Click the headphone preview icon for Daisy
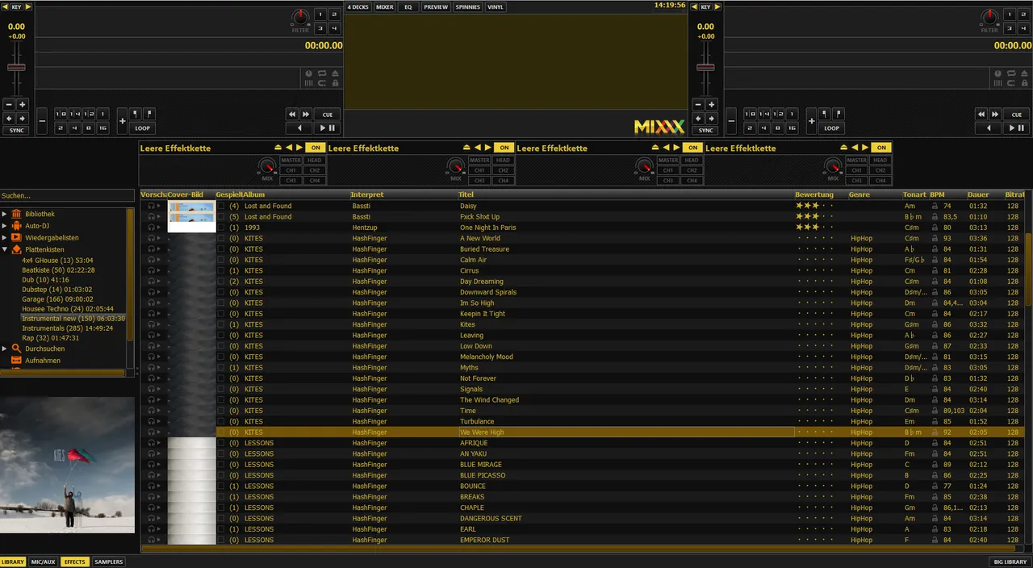 click(x=151, y=206)
